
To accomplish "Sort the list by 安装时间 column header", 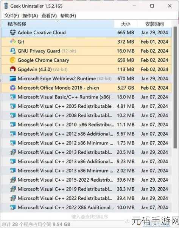I will [154, 24].
